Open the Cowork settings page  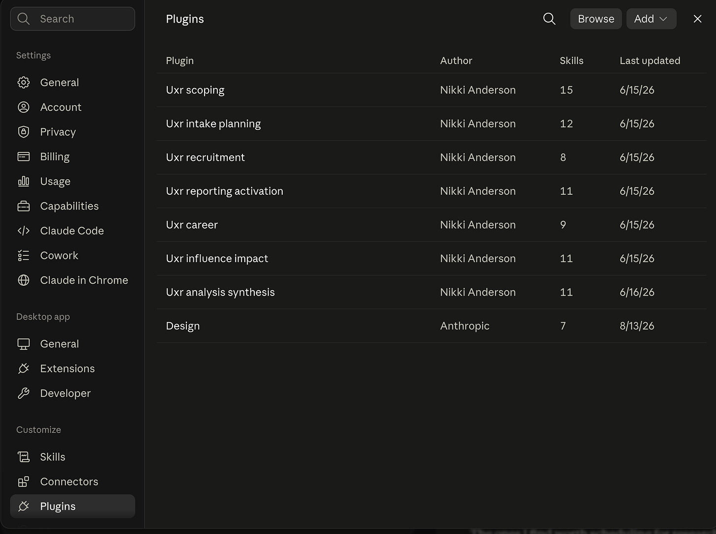[72, 256]
